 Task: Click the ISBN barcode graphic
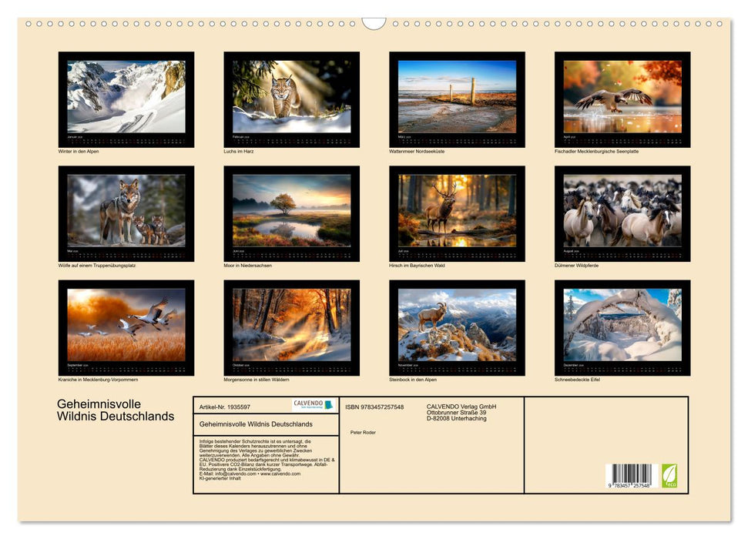coord(632,475)
